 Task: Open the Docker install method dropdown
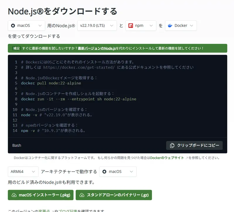(181, 26)
